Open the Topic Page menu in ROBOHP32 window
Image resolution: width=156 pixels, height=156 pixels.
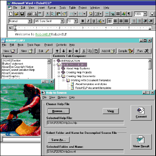34,45
